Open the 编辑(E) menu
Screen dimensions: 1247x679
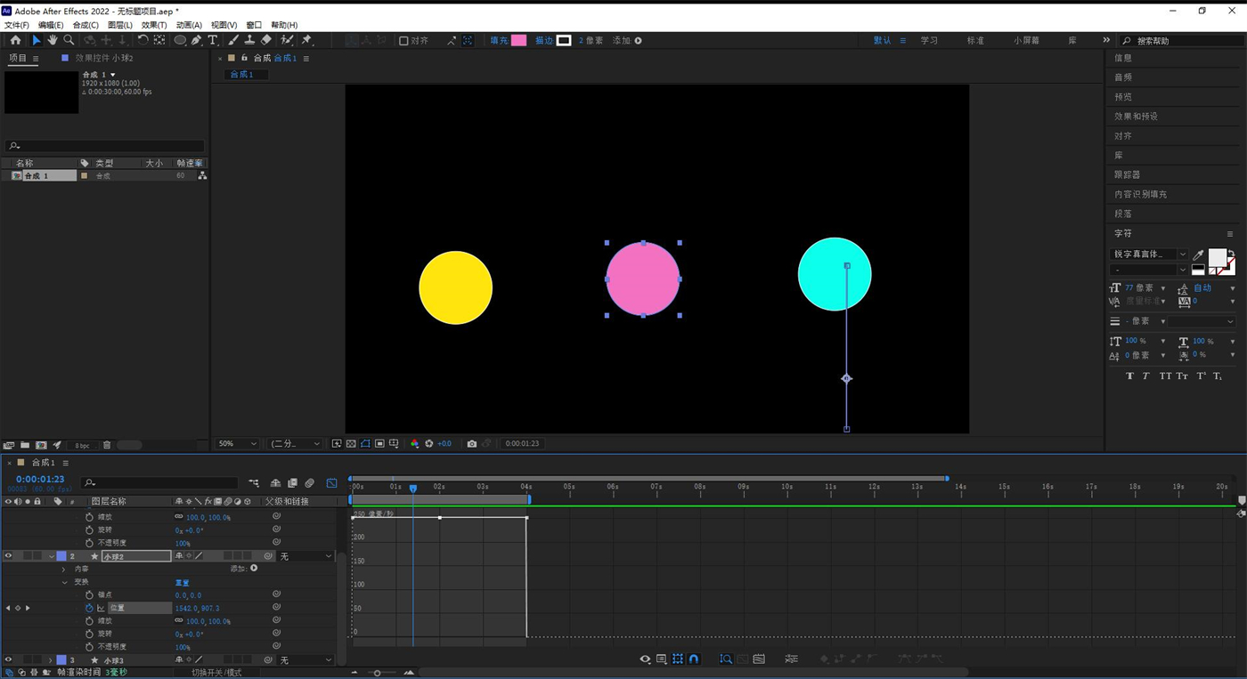point(51,25)
